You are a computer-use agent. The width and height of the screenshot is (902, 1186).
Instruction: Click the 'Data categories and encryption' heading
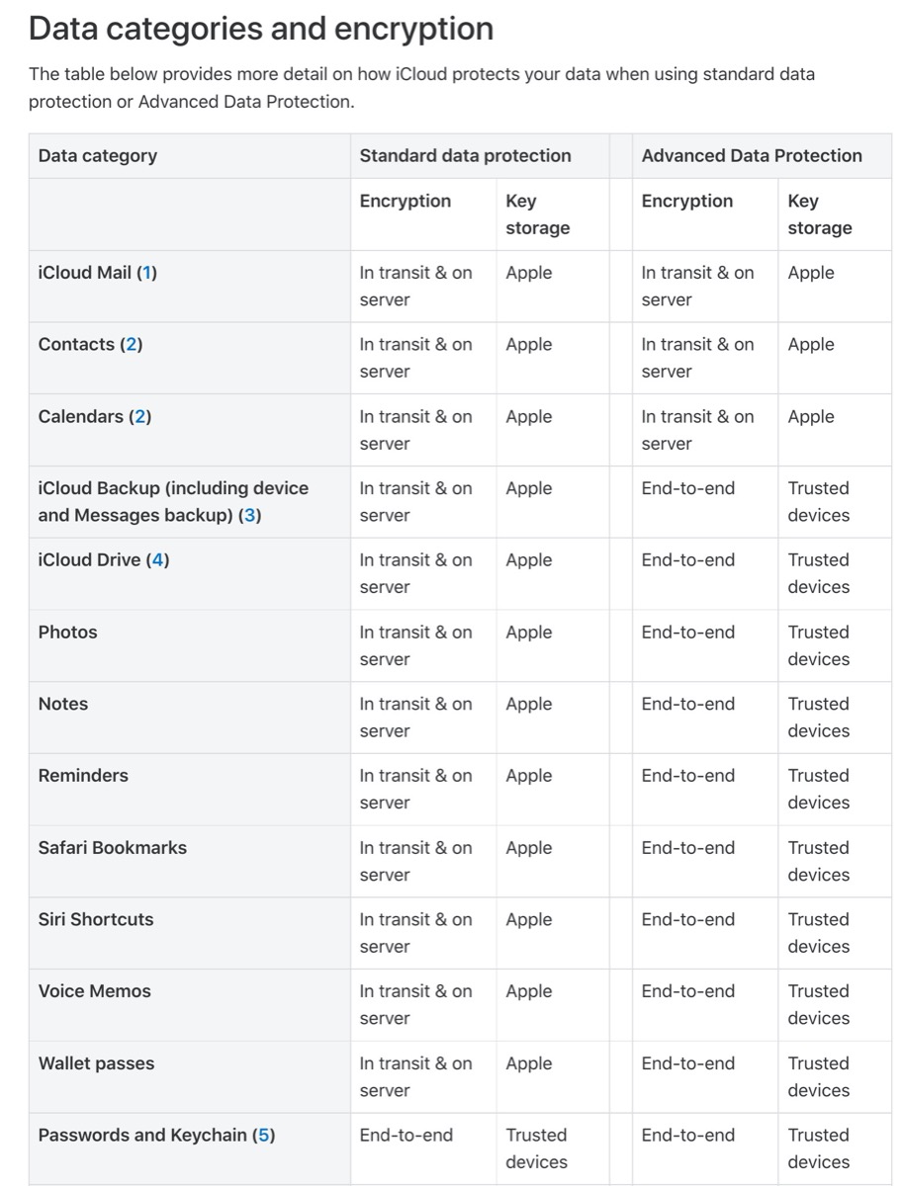point(261,29)
